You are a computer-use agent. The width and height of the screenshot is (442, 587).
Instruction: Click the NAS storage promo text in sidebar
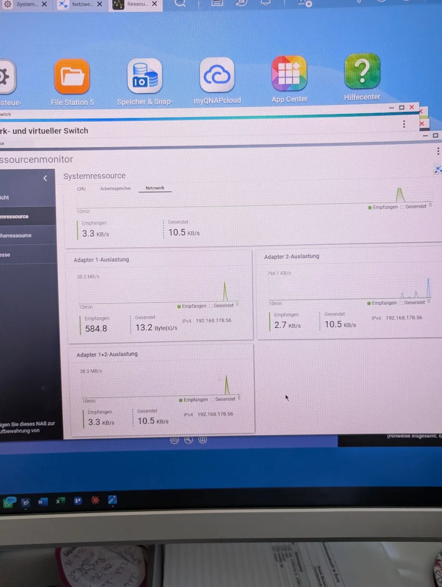tap(28, 427)
